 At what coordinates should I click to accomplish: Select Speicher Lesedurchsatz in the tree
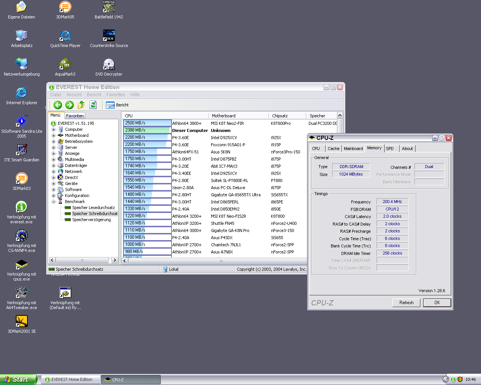[93, 208]
